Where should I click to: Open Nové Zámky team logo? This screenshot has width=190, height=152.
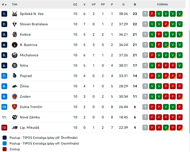coord(15,117)
